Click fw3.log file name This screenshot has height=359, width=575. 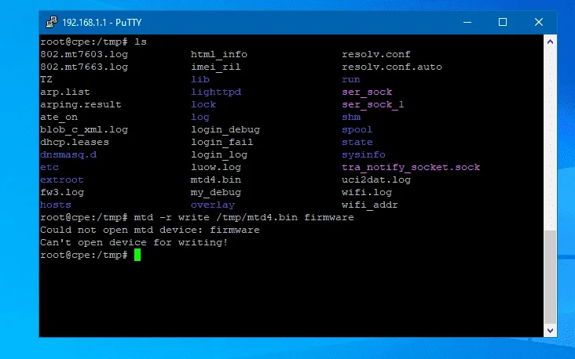point(62,193)
